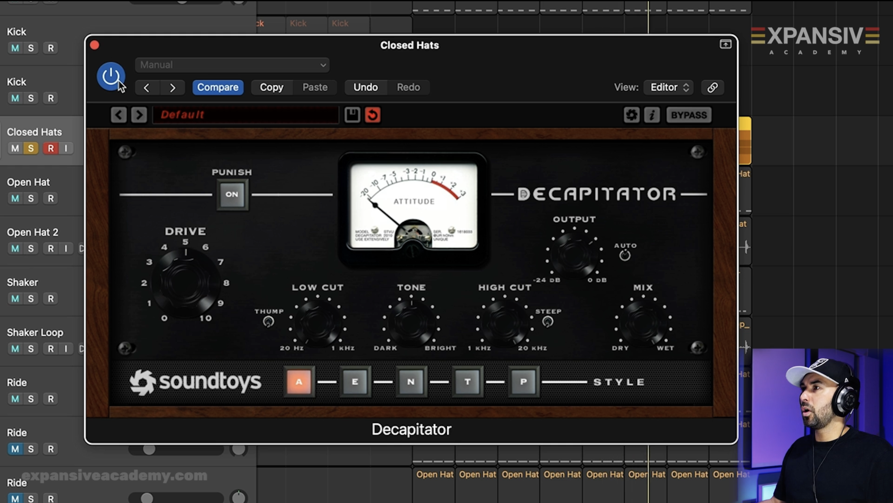
Task: Click the Copy button
Action: point(272,87)
